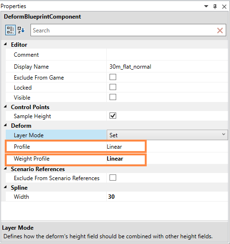The image size is (230, 244).
Task: Select the Weight Profile value Linear
Action: click(x=115, y=159)
